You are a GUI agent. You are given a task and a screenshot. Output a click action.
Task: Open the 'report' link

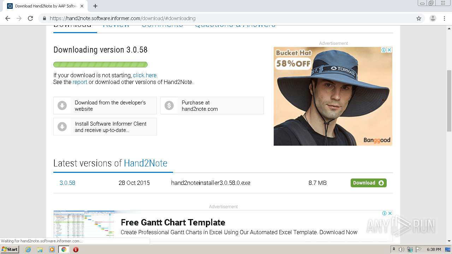80,82
